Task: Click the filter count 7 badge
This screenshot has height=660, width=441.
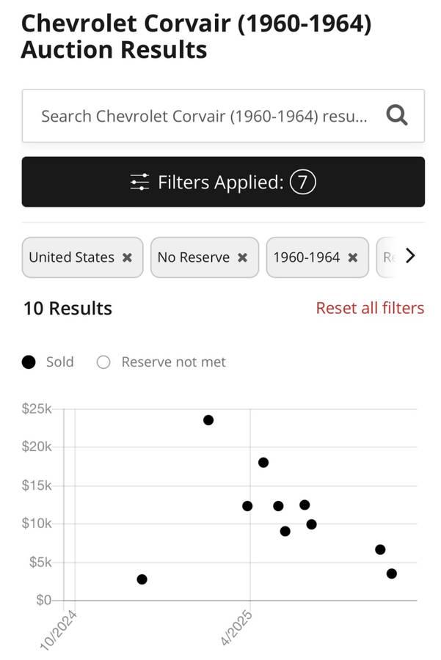Action: click(303, 182)
